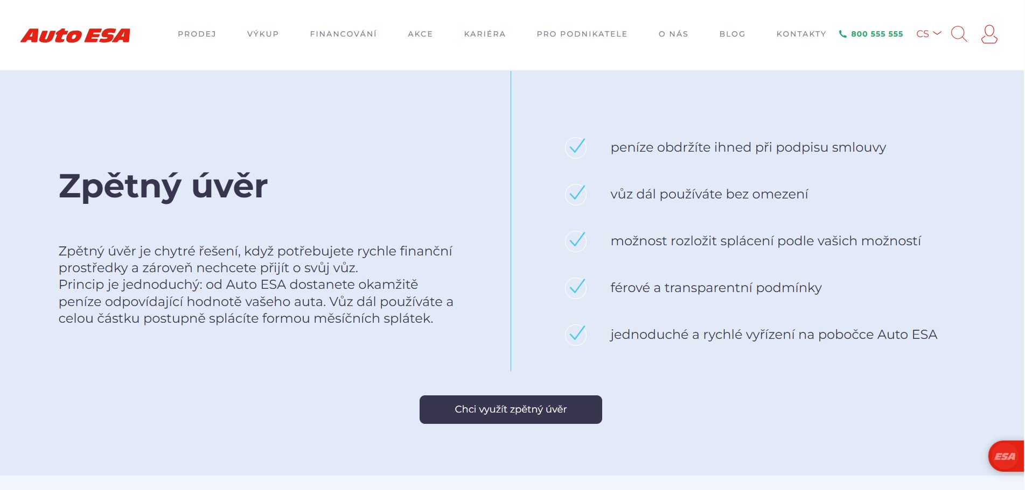Open the Financování menu item

pos(343,34)
